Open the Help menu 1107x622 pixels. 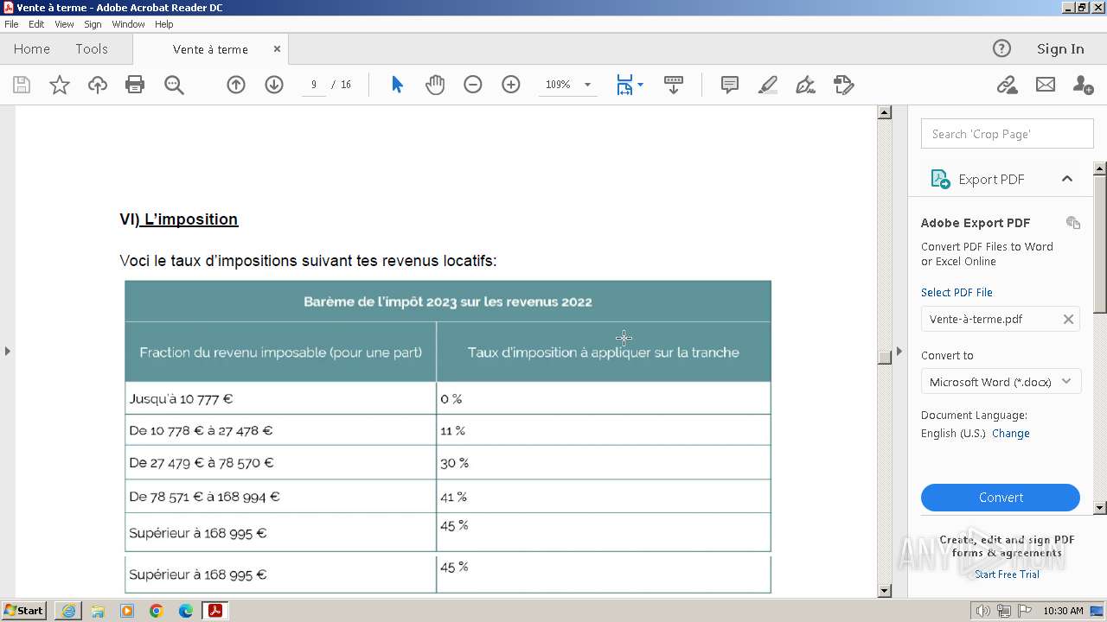pyautogui.click(x=163, y=24)
